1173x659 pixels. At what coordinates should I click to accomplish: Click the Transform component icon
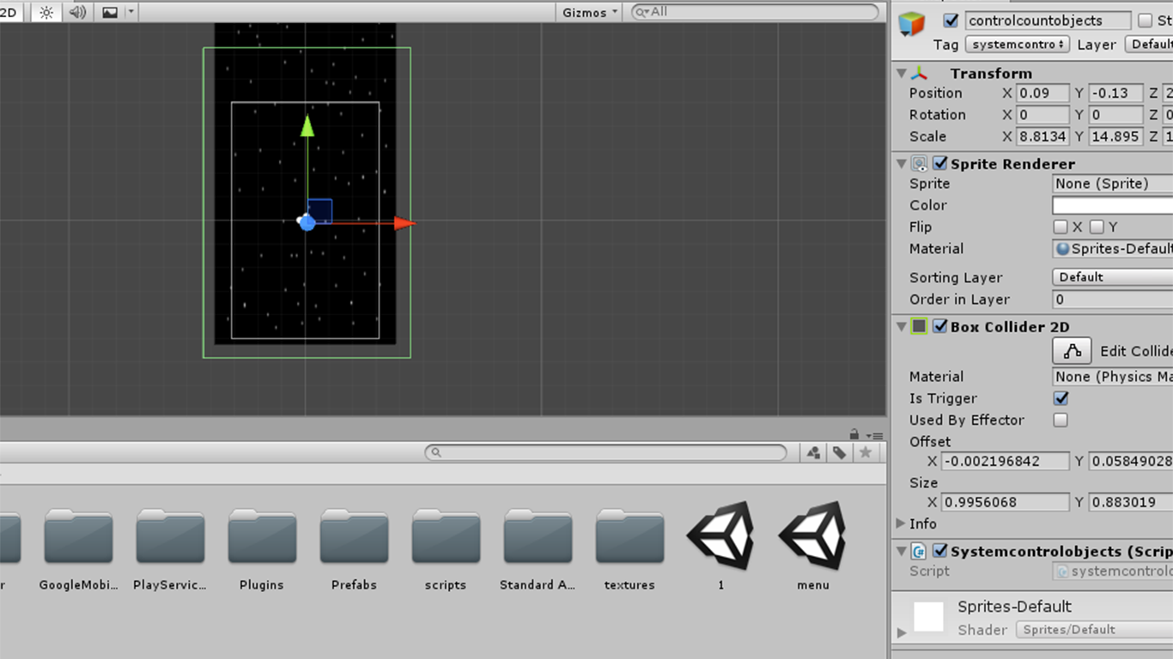[920, 73]
